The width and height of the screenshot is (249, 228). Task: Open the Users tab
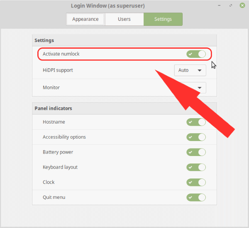[124, 19]
